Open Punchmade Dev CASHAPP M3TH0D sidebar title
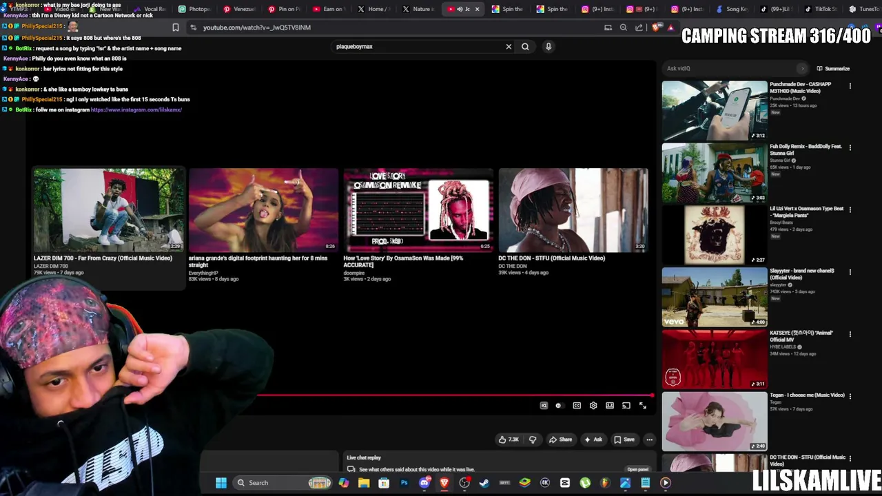Screen dimensions: 882x496 click(801, 87)
